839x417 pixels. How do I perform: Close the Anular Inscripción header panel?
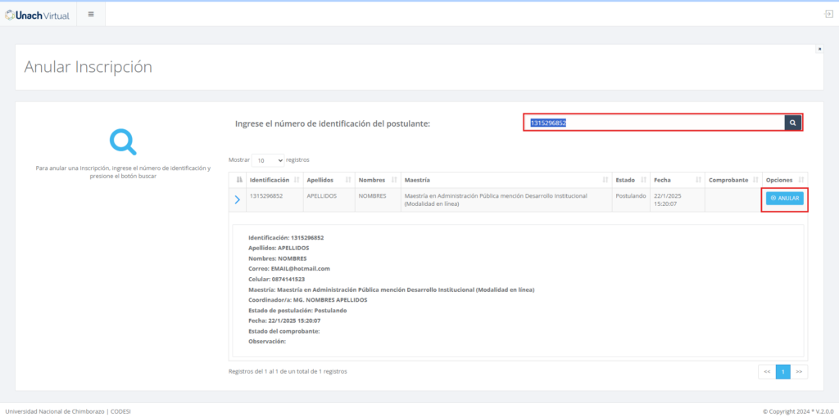819,49
